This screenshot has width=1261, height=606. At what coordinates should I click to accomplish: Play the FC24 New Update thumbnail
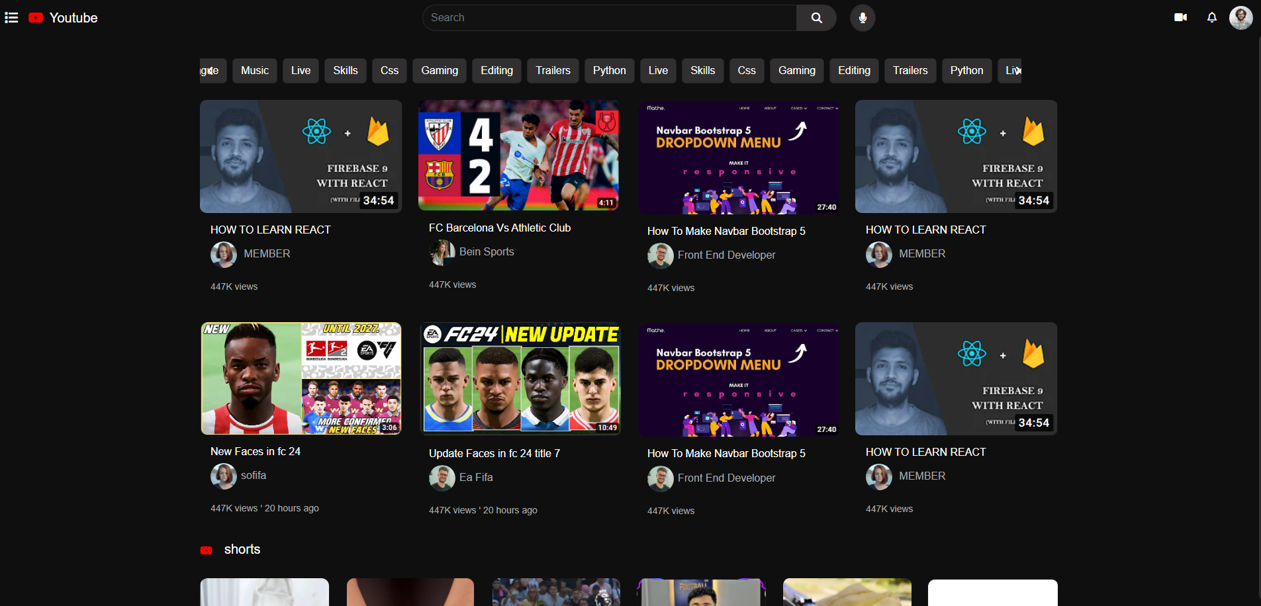[x=521, y=378]
